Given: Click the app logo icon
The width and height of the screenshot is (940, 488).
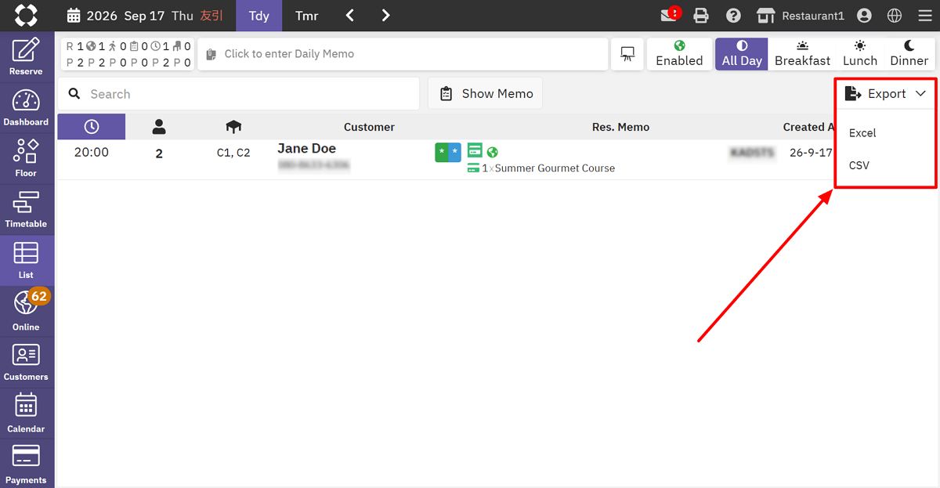Looking at the screenshot, I should 26,15.
